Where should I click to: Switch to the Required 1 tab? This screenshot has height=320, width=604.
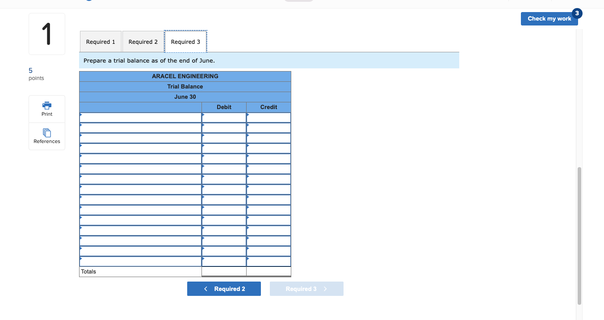tap(100, 41)
